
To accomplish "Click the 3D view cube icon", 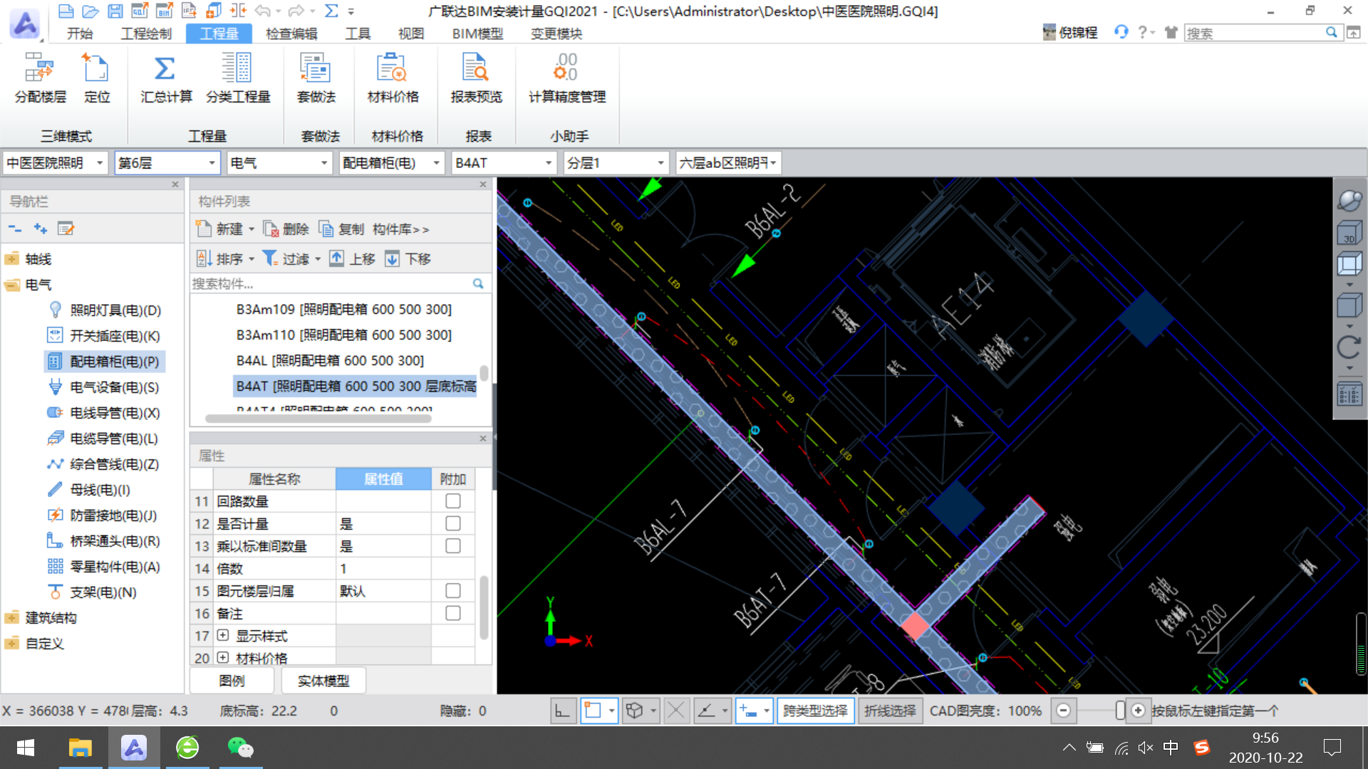I will [x=1349, y=232].
